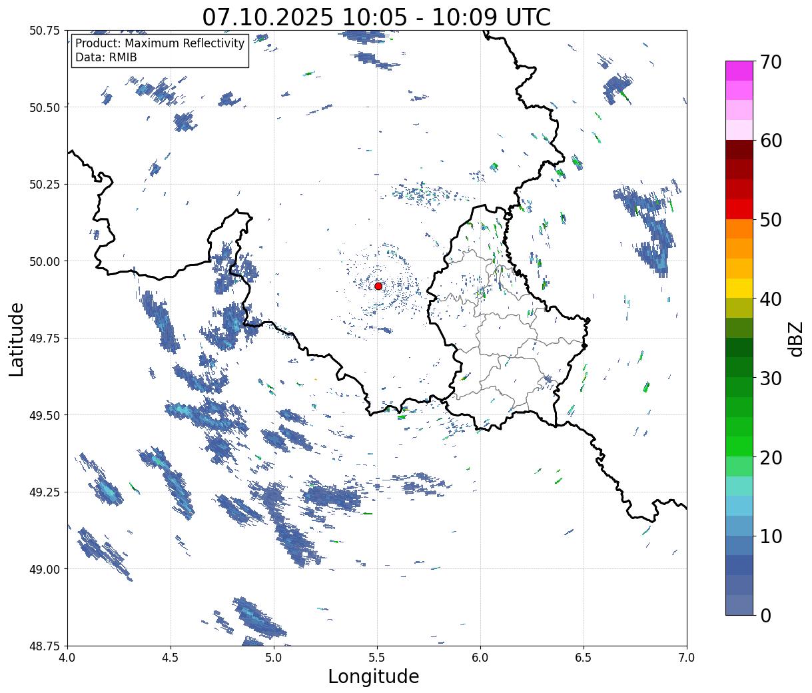Click the colorbar tick label 0
Image resolution: width=812 pixels, height=693 pixels.
765,615
